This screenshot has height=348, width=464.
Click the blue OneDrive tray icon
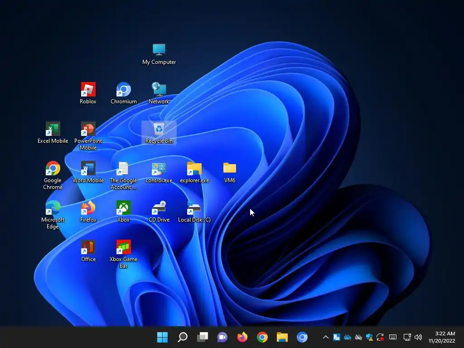pos(348,337)
